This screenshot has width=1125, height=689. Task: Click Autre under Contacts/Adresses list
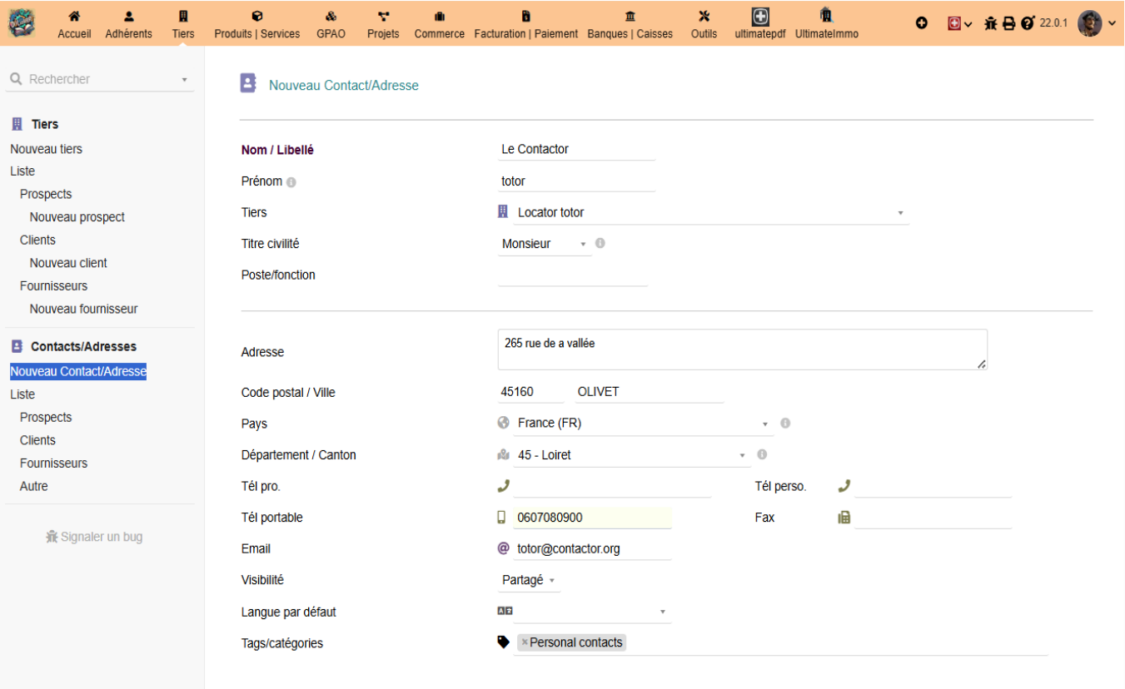pos(34,486)
